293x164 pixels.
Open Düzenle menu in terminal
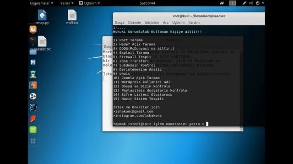[x=134, y=22]
